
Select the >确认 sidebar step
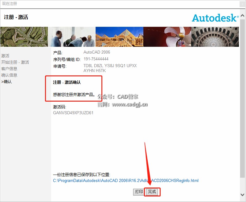coord(6,82)
